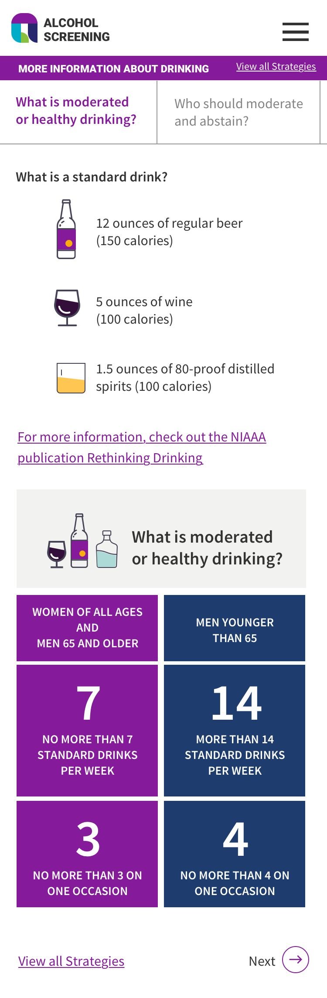Click the 7 standard drinks per week tile
Viewport: 327px width, 998px height.
[87, 730]
